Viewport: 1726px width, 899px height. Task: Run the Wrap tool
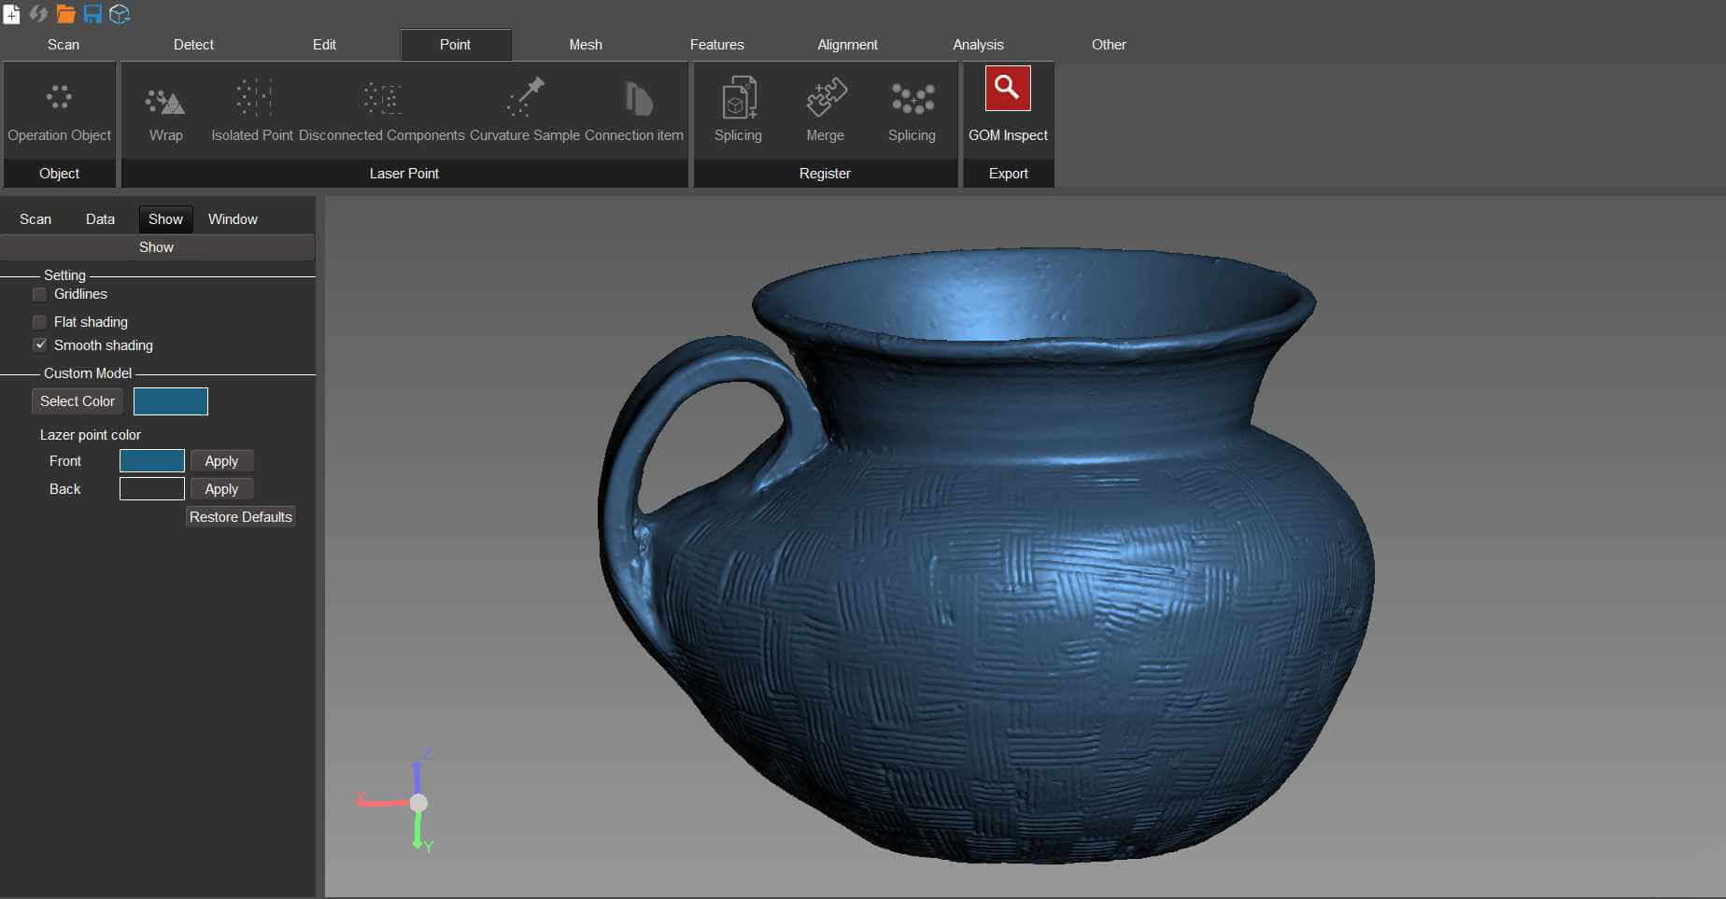coord(165,111)
